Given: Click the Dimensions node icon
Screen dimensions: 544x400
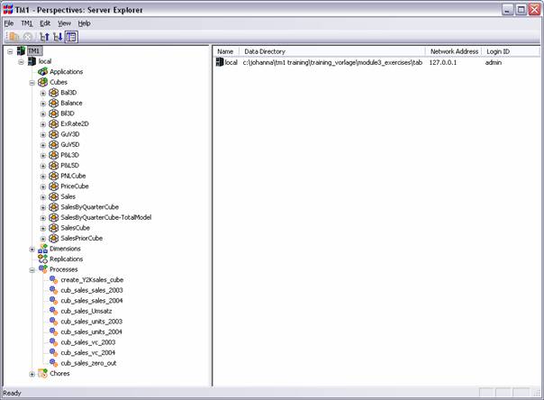Looking at the screenshot, I should click(42, 249).
